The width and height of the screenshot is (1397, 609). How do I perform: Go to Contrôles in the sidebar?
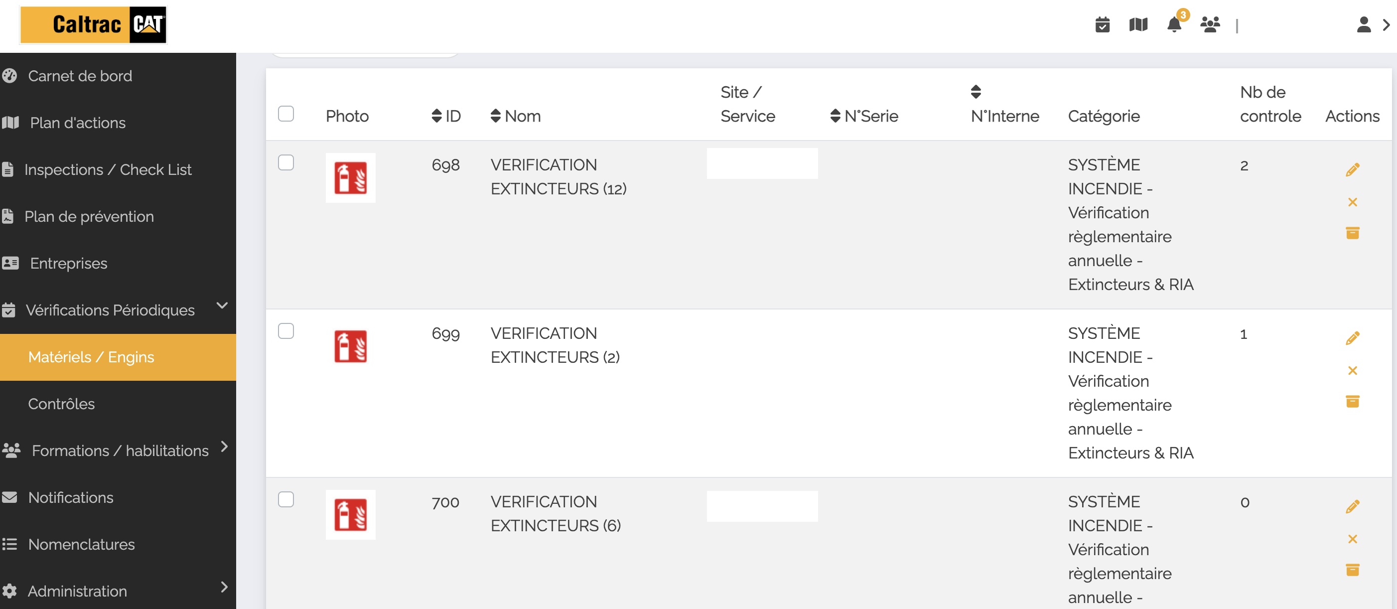tap(61, 404)
